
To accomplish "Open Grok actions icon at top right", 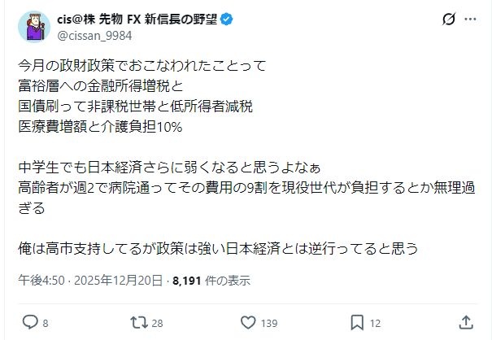I will click(x=446, y=20).
